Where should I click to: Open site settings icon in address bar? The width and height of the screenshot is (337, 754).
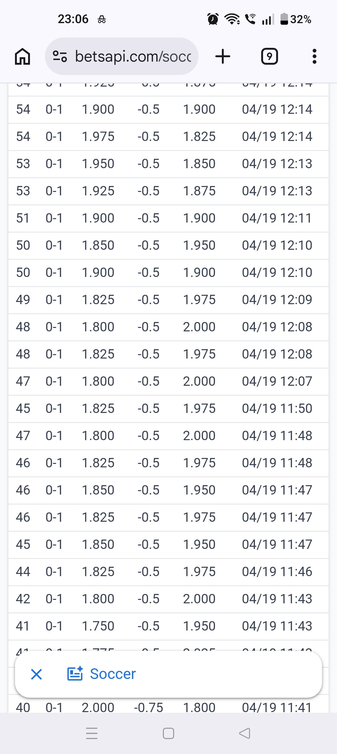(60, 56)
